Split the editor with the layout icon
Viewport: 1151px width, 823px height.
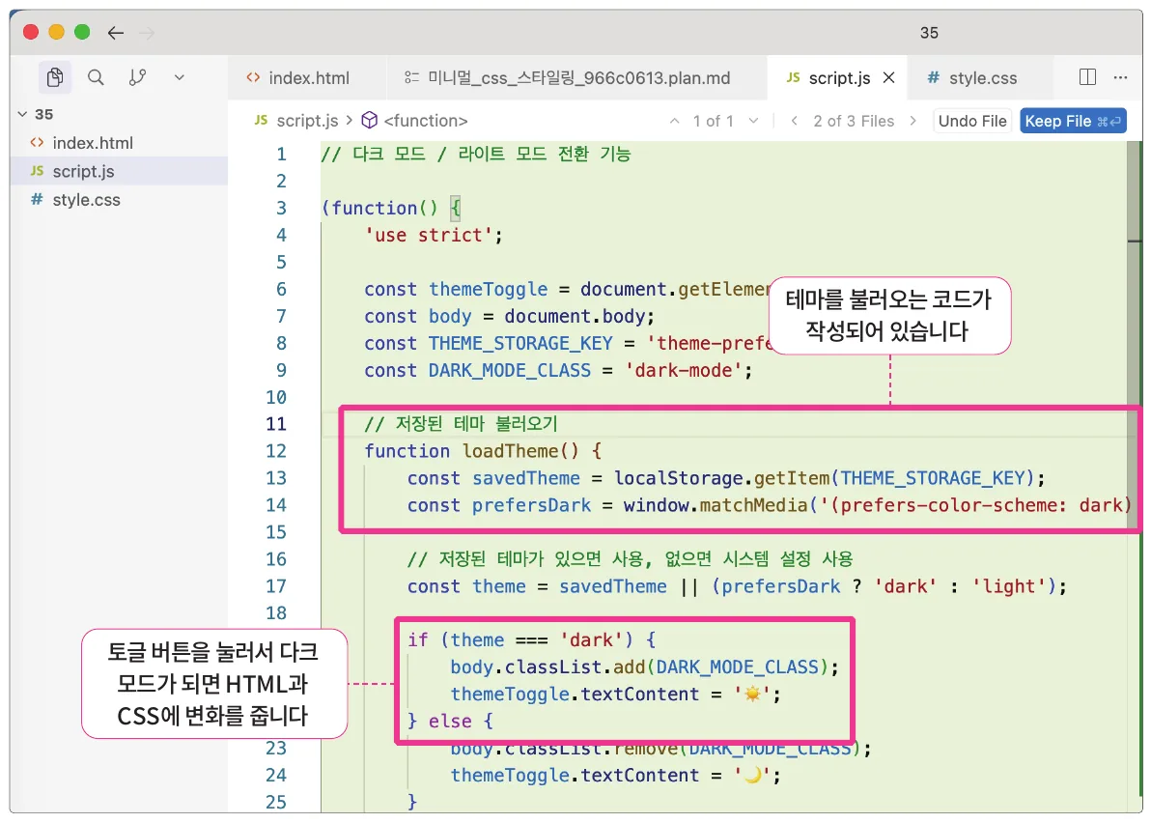click(1088, 77)
